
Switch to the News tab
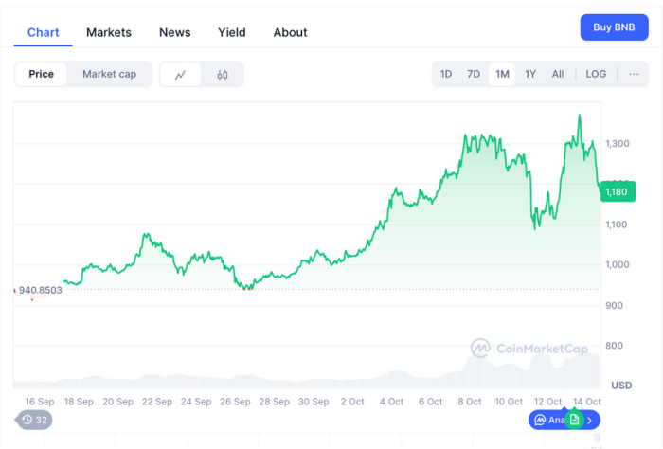174,32
